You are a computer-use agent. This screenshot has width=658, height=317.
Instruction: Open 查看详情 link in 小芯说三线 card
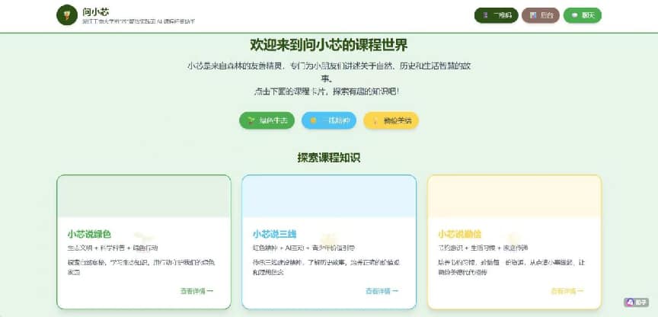click(x=382, y=291)
